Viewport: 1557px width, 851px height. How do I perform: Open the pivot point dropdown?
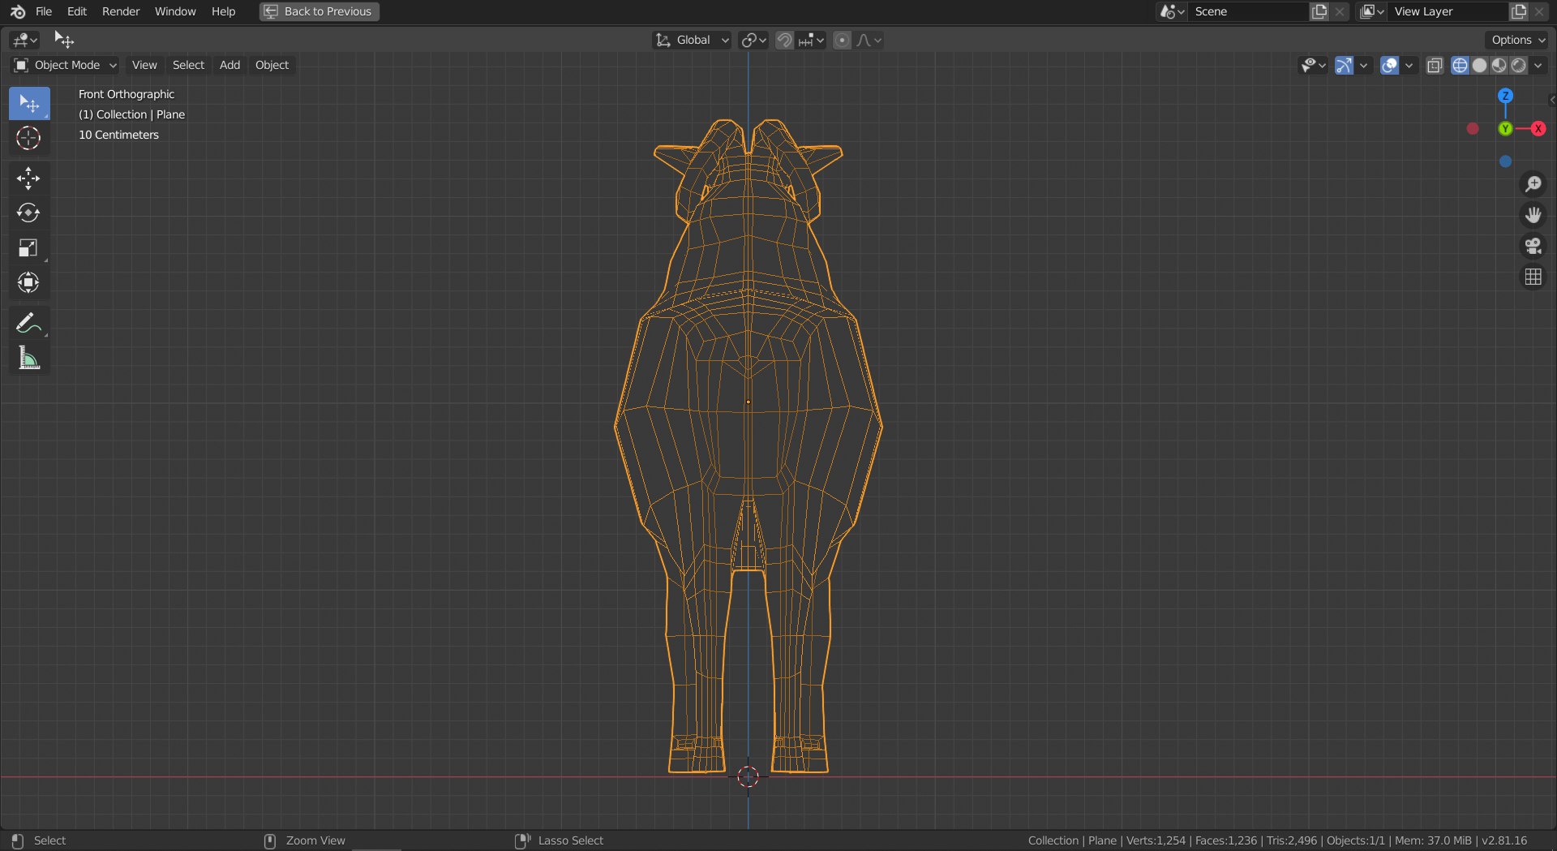click(753, 40)
